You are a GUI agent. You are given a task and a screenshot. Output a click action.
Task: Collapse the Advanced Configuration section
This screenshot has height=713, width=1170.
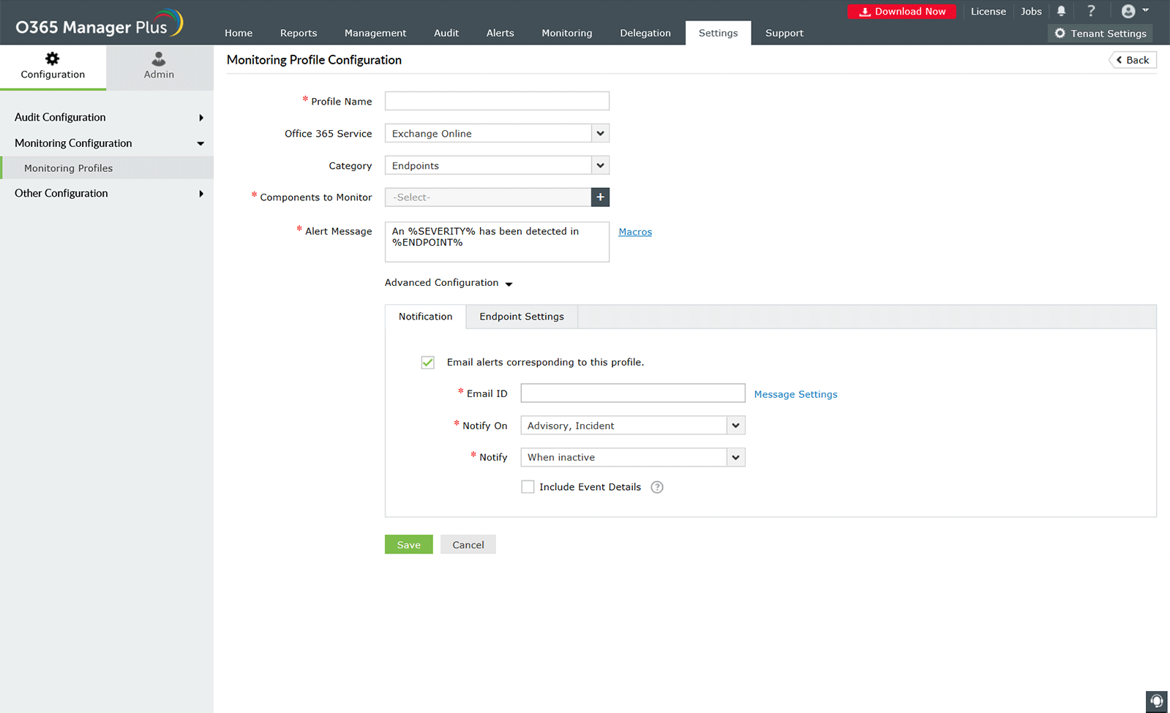click(449, 283)
